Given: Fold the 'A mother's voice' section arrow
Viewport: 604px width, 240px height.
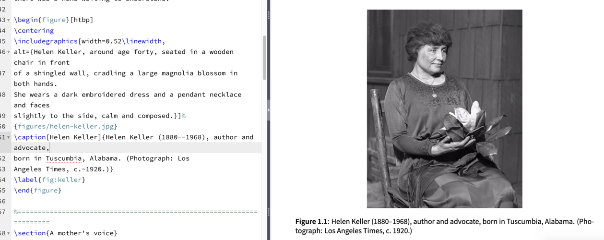Looking at the screenshot, I should 8,233.
